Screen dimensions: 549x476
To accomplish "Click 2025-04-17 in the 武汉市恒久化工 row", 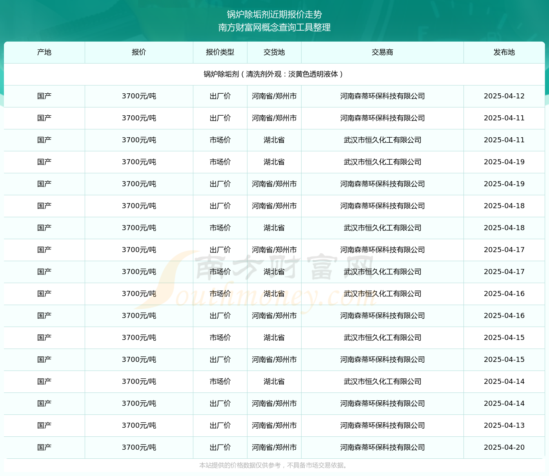I will click(504, 272).
